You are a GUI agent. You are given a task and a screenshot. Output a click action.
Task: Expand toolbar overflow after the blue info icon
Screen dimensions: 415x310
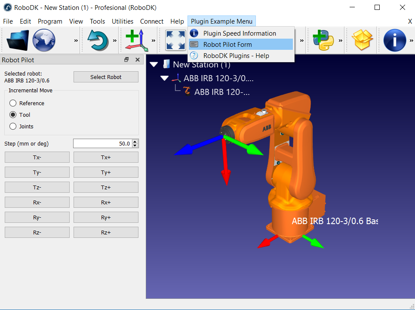(x=411, y=40)
